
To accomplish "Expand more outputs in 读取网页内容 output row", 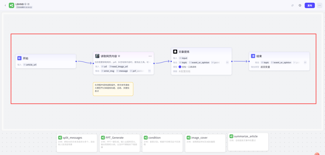I will (x=149, y=71).
